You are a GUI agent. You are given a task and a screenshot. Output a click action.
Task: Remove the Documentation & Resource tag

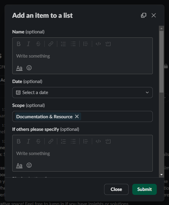coord(77,116)
